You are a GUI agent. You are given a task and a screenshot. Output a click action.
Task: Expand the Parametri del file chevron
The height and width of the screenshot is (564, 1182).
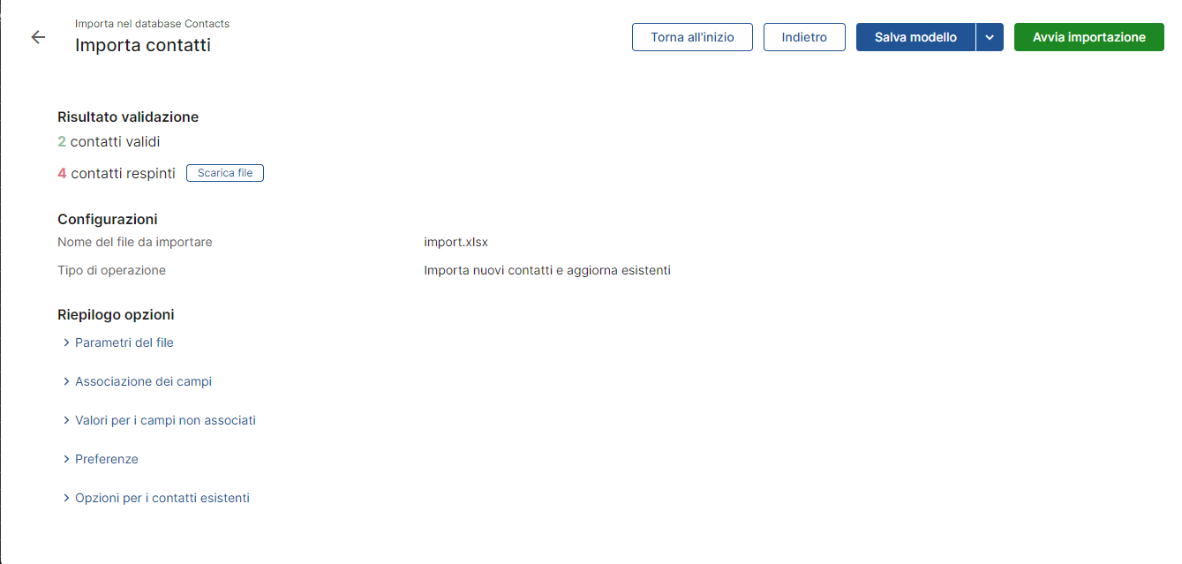point(66,342)
